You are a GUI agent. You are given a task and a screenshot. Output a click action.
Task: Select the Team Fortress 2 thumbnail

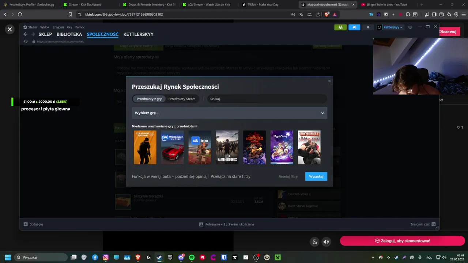(x=309, y=148)
